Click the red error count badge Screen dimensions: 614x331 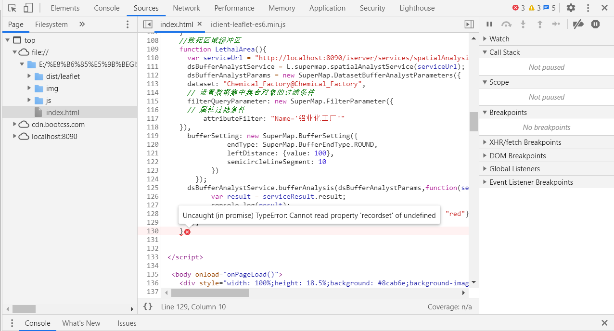(x=519, y=8)
